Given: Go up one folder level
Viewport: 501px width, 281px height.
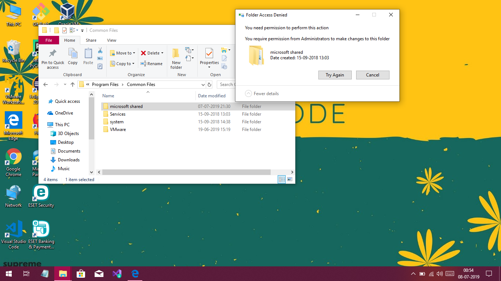Looking at the screenshot, I should click(x=73, y=85).
